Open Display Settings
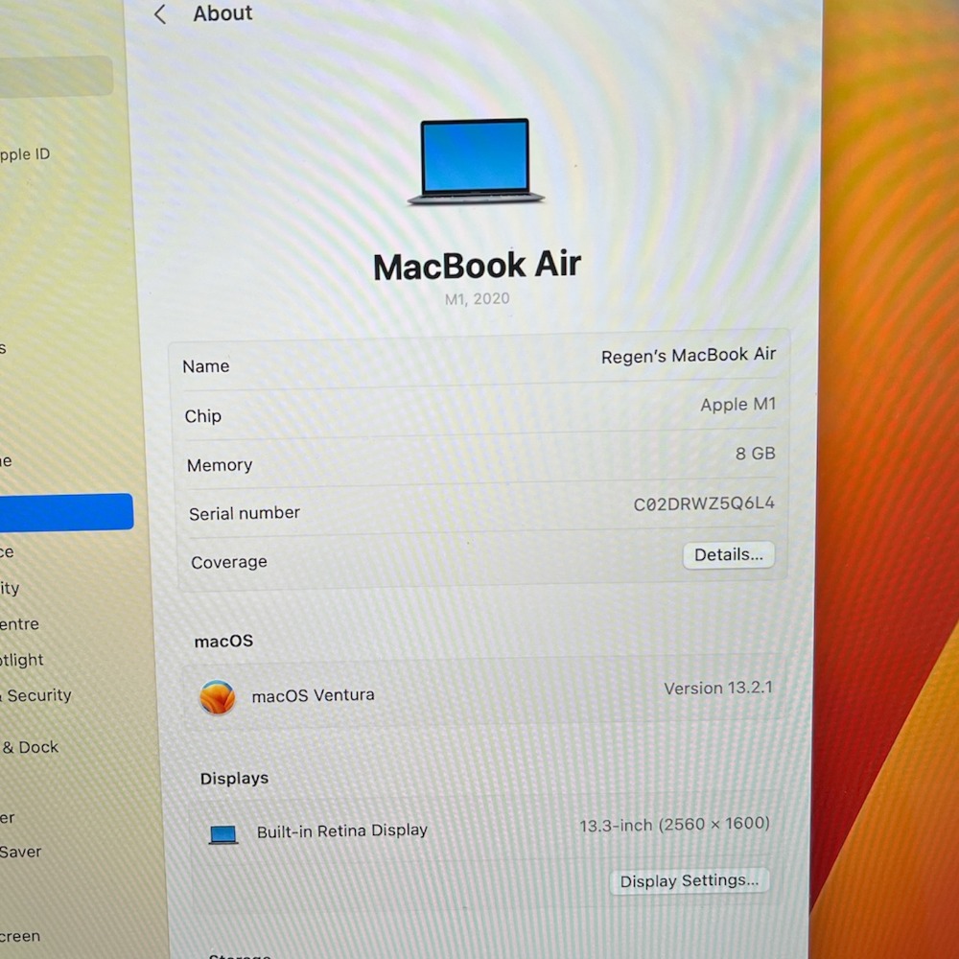 point(690,880)
